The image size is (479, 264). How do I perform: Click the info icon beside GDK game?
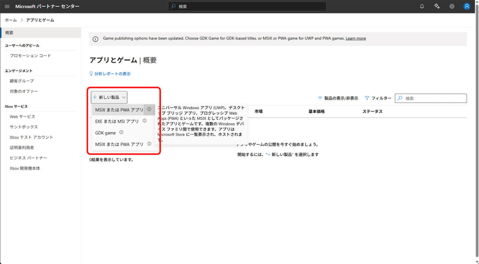coord(121,133)
